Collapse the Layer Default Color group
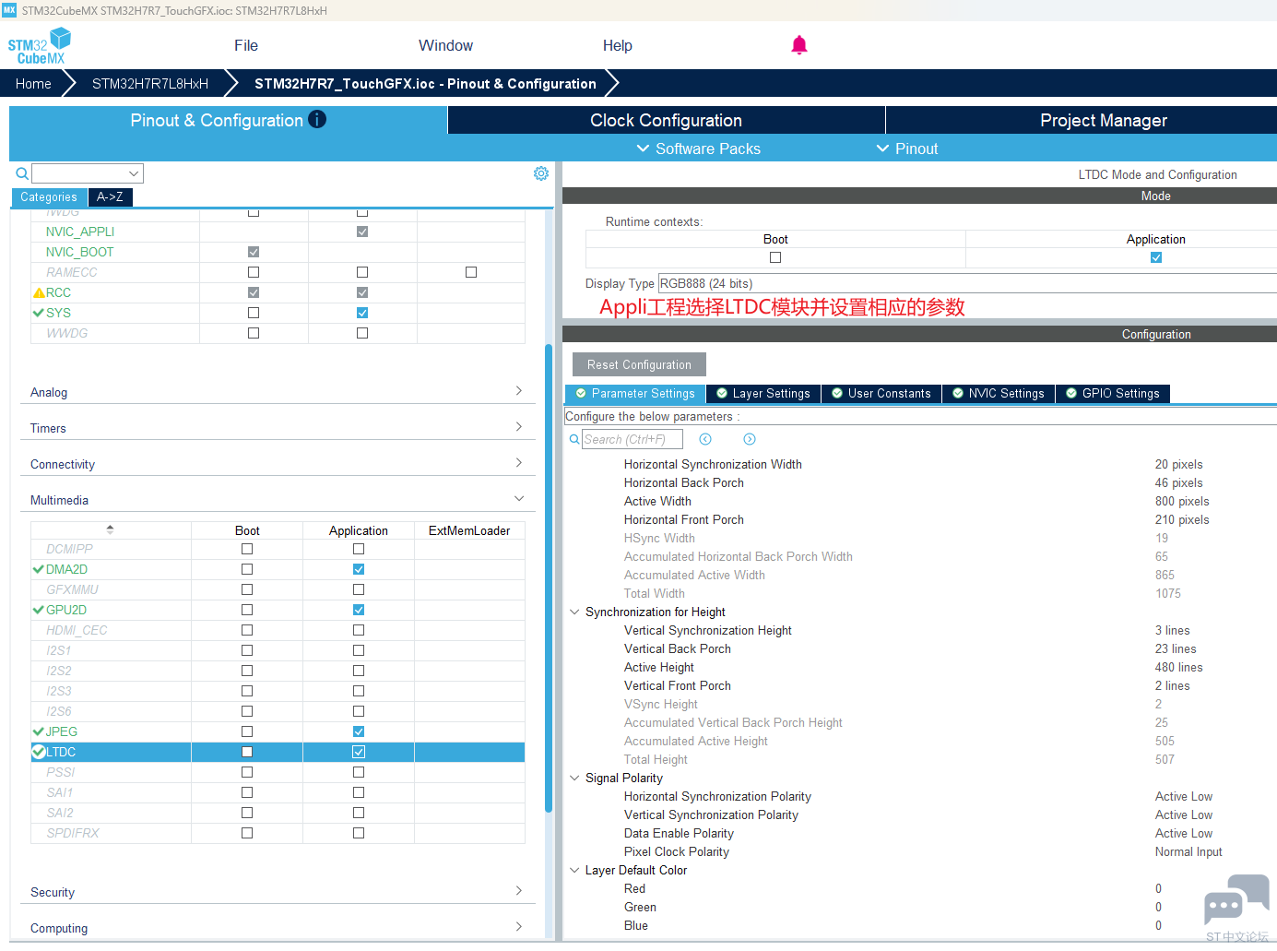This screenshot has height=951, width=1277. pos(574,870)
